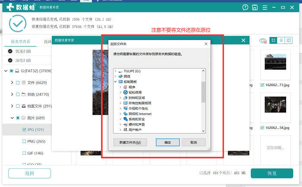Image resolution: width=302 pixels, height=187 pixels.
Task: Check the 档案文件 (291) checkbox
Action: [18, 106]
